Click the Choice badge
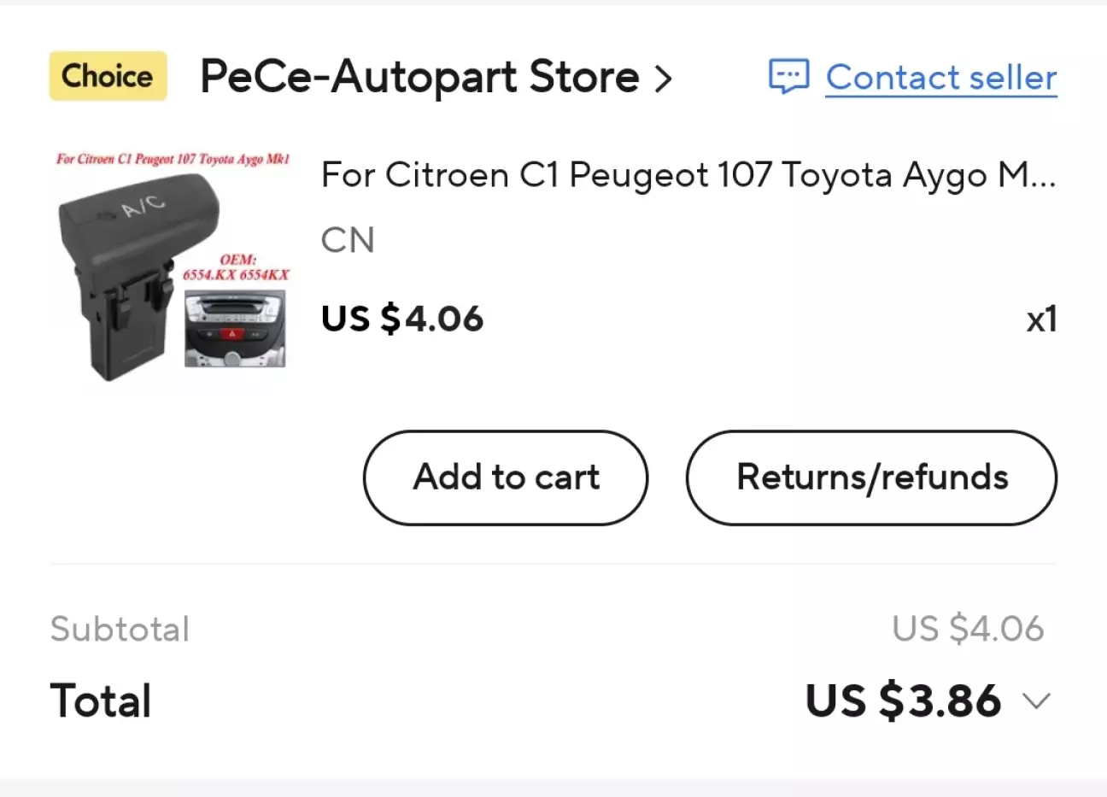Viewport: 1107px width, 797px height. (x=108, y=76)
